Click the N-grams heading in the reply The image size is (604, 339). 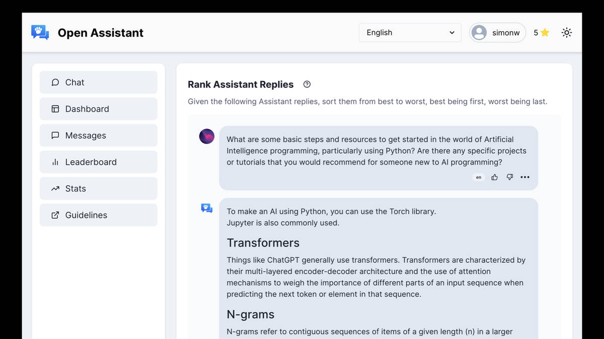251,315
